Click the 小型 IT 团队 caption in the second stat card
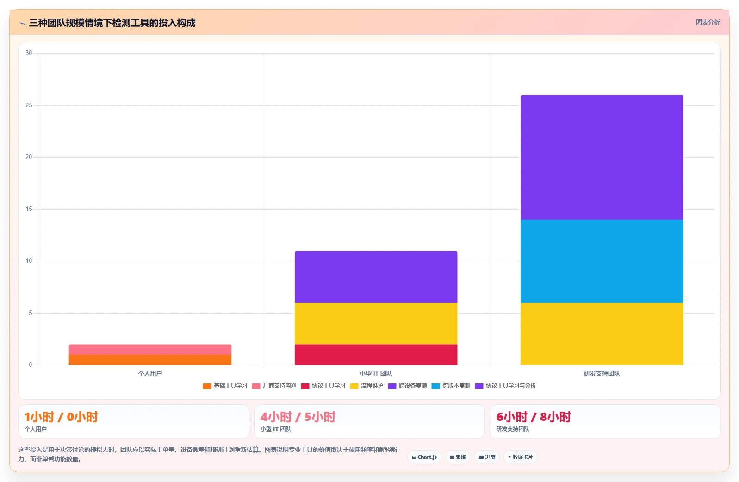Screen dimensions: 739x482 [x=276, y=429]
